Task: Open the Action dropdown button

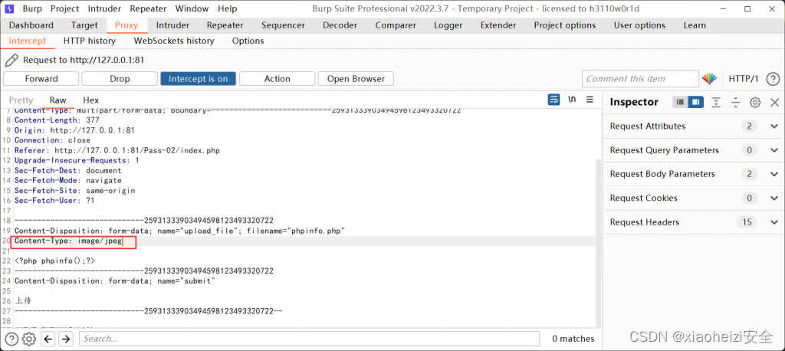Action: point(277,79)
